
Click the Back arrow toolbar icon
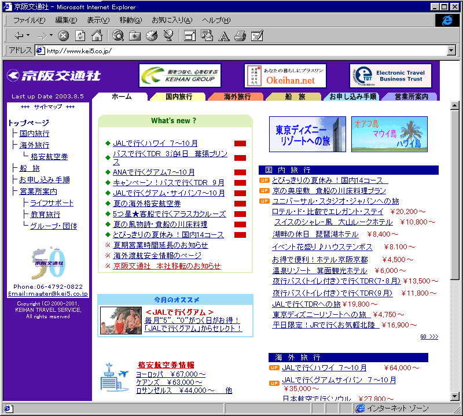19,36
